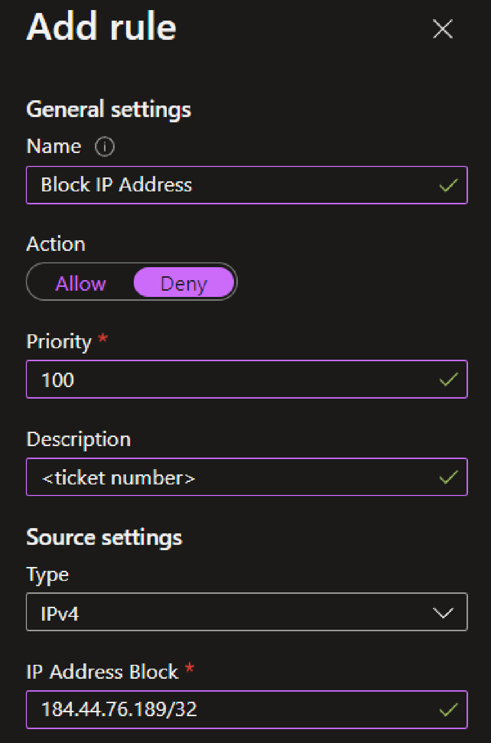Click the Source settings heading
The height and width of the screenshot is (743, 491).
click(x=105, y=537)
